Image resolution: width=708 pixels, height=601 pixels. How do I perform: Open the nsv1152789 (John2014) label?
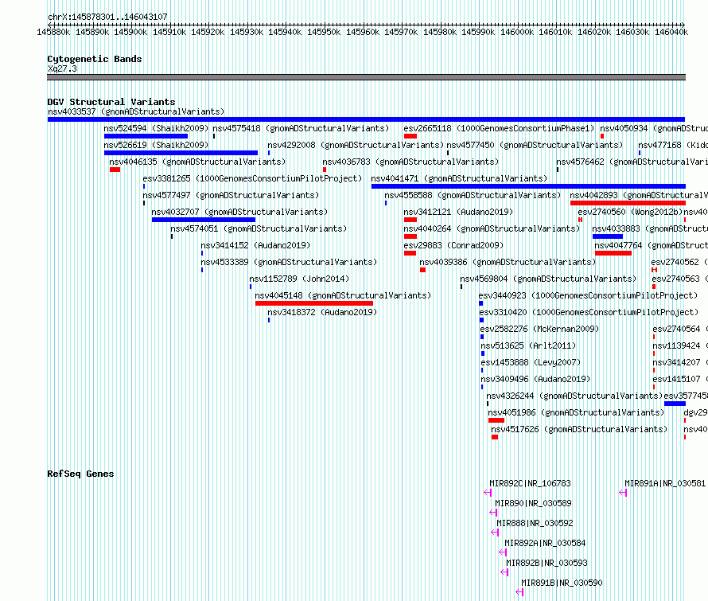(299, 279)
